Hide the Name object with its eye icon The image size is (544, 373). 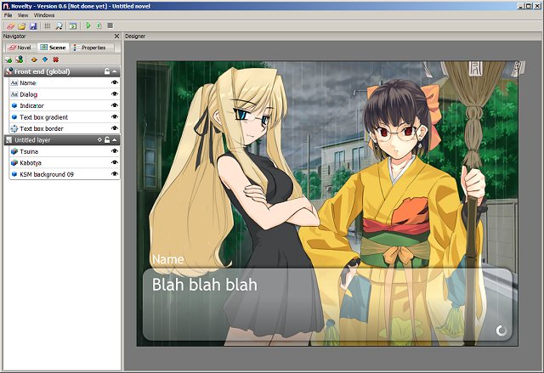[x=115, y=82]
